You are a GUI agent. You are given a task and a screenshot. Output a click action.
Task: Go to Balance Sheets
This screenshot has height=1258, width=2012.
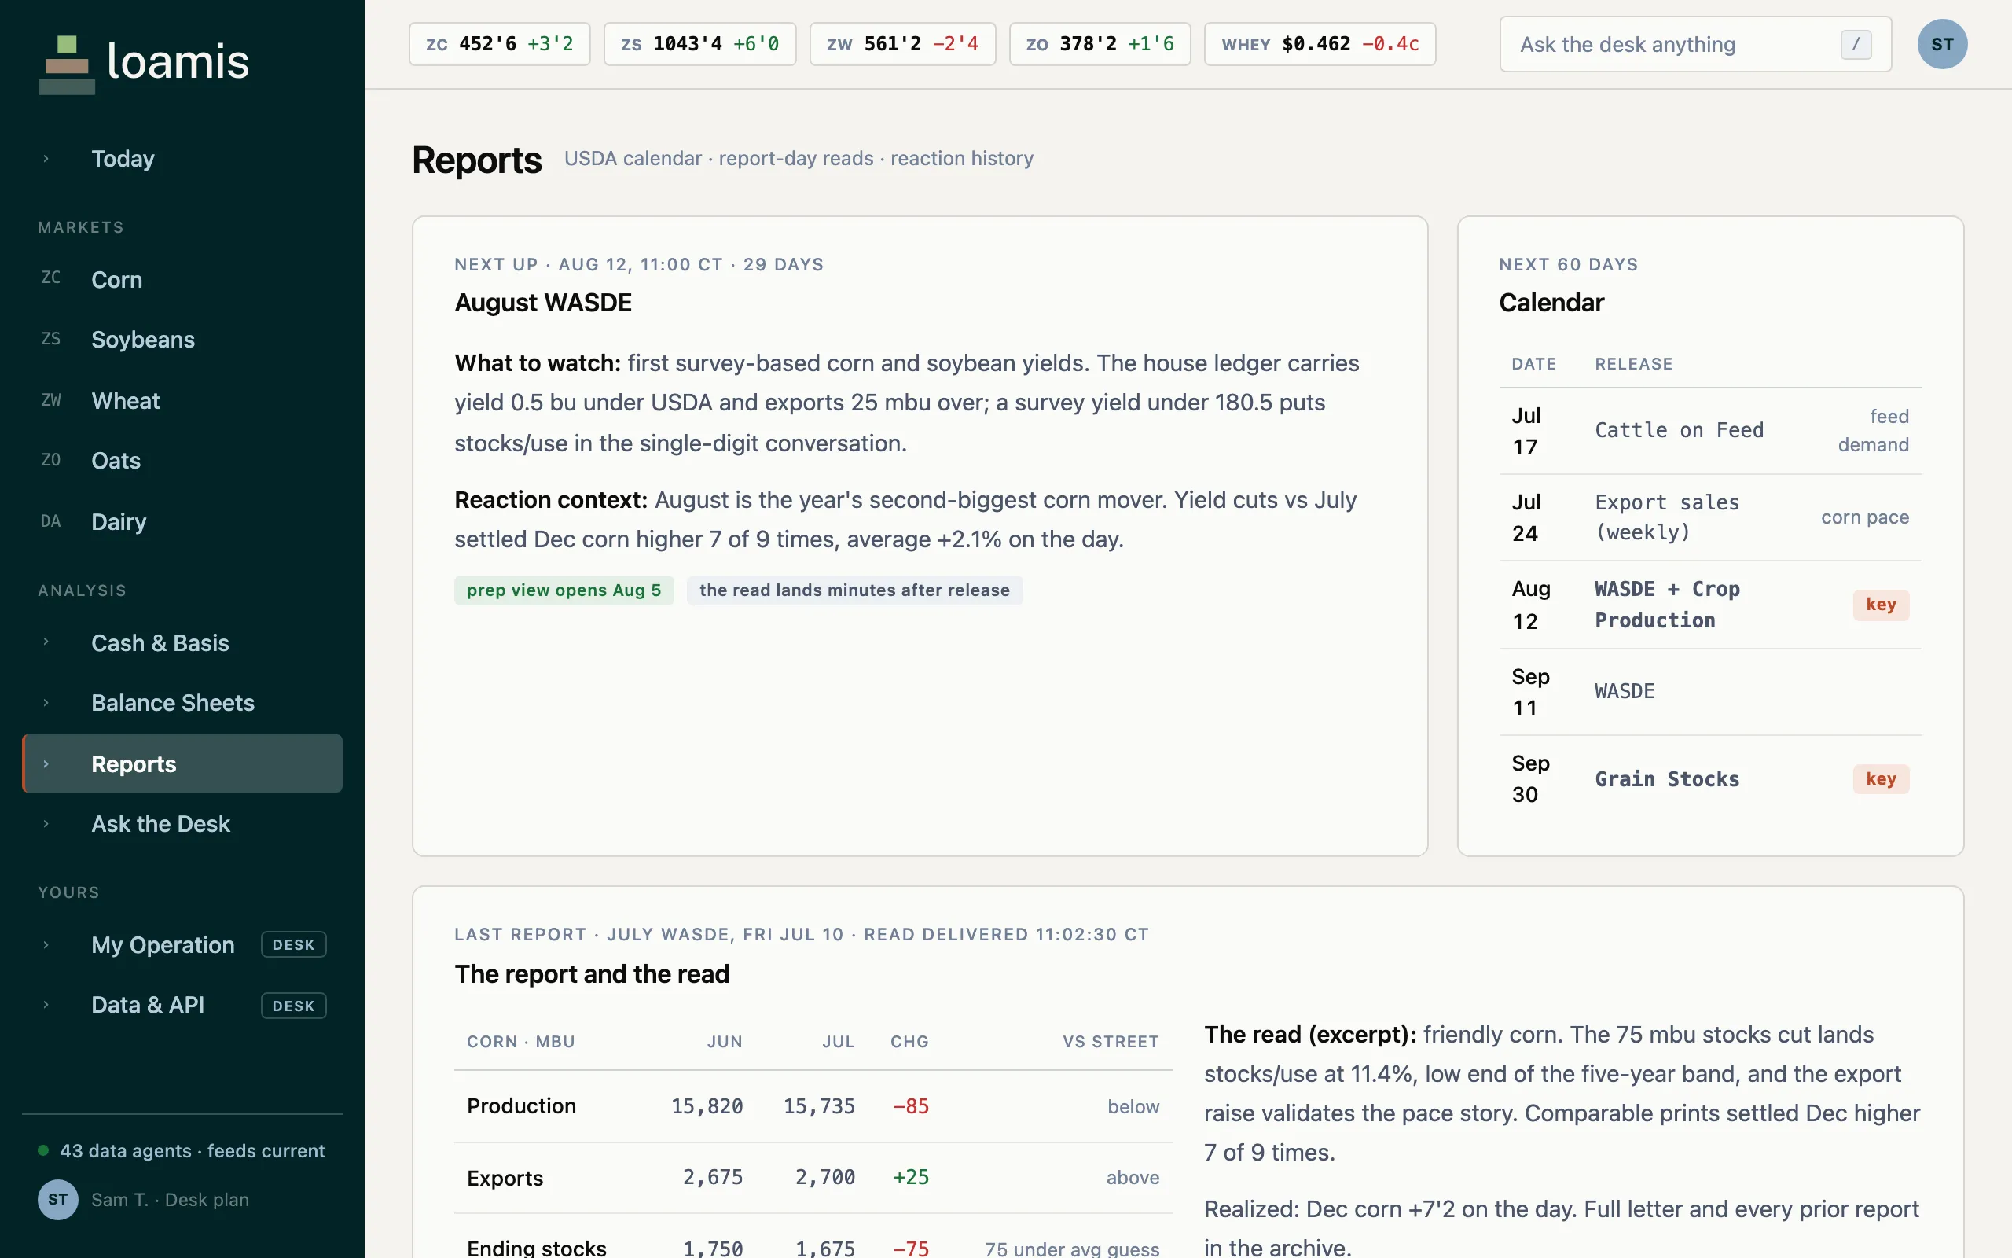click(182, 703)
